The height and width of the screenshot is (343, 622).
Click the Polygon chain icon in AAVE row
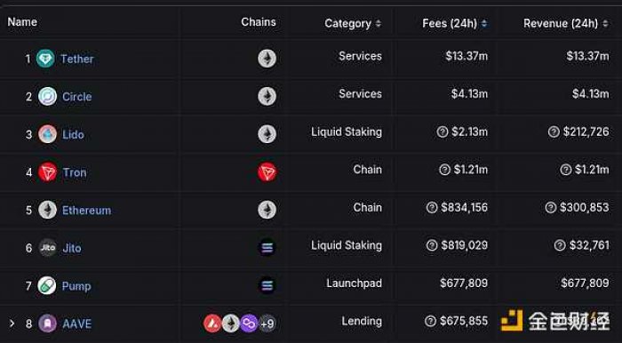(249, 323)
